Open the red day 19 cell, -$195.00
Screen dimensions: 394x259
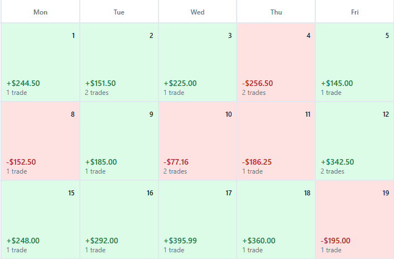tap(354, 219)
